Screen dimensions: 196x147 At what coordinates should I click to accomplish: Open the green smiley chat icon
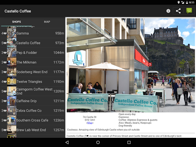189,11
